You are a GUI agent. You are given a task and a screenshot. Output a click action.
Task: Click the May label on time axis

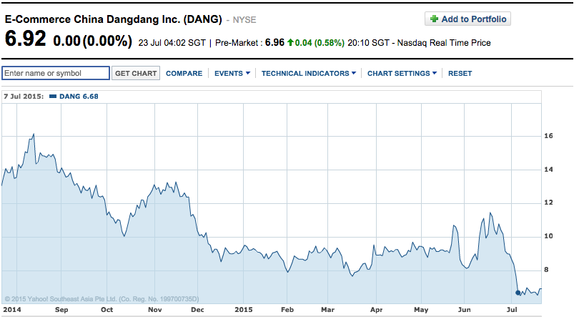[421, 310]
